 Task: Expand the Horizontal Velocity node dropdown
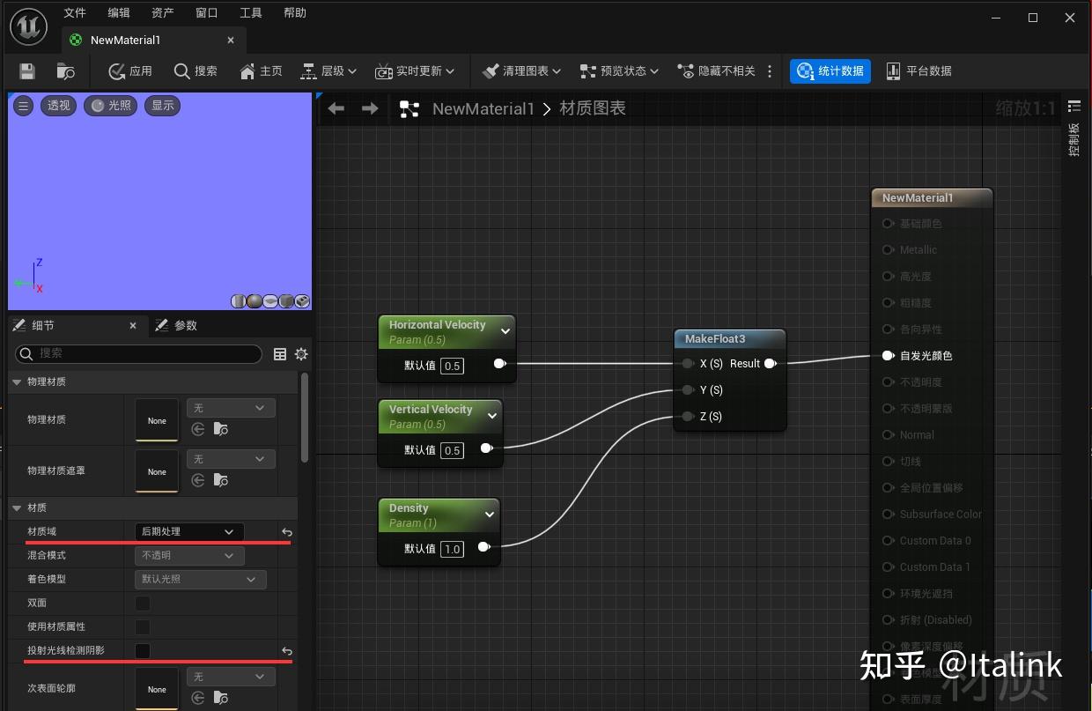(504, 330)
